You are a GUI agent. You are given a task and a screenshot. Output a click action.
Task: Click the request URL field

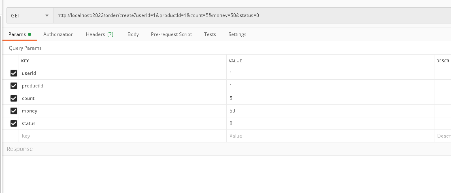[251, 15]
